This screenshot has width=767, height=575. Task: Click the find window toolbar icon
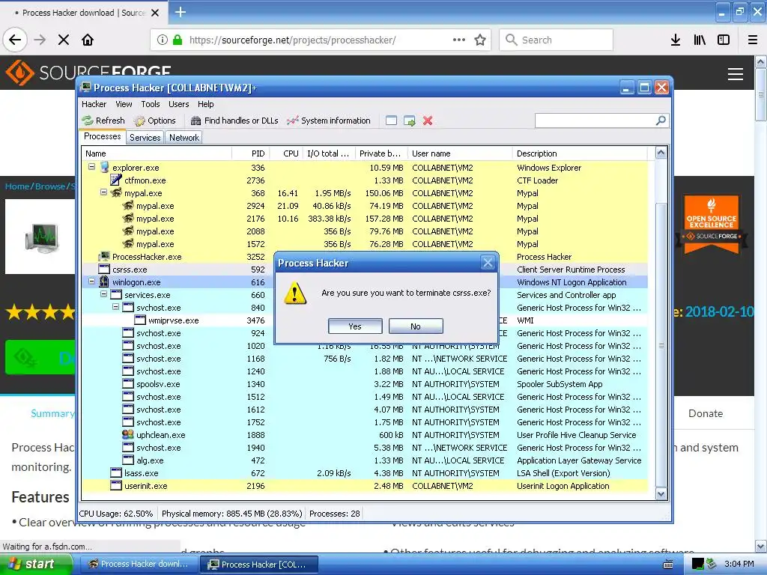pyautogui.click(x=391, y=121)
